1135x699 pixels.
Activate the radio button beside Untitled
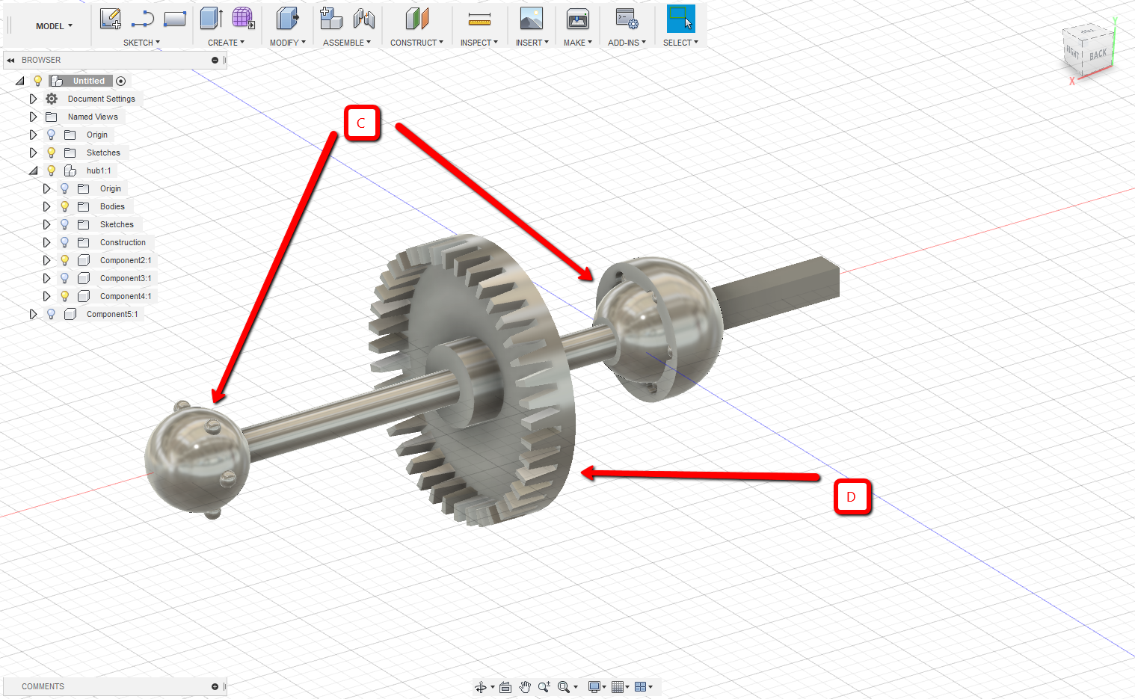[121, 81]
